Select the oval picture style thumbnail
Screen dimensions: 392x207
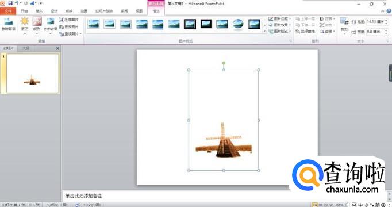point(238,24)
